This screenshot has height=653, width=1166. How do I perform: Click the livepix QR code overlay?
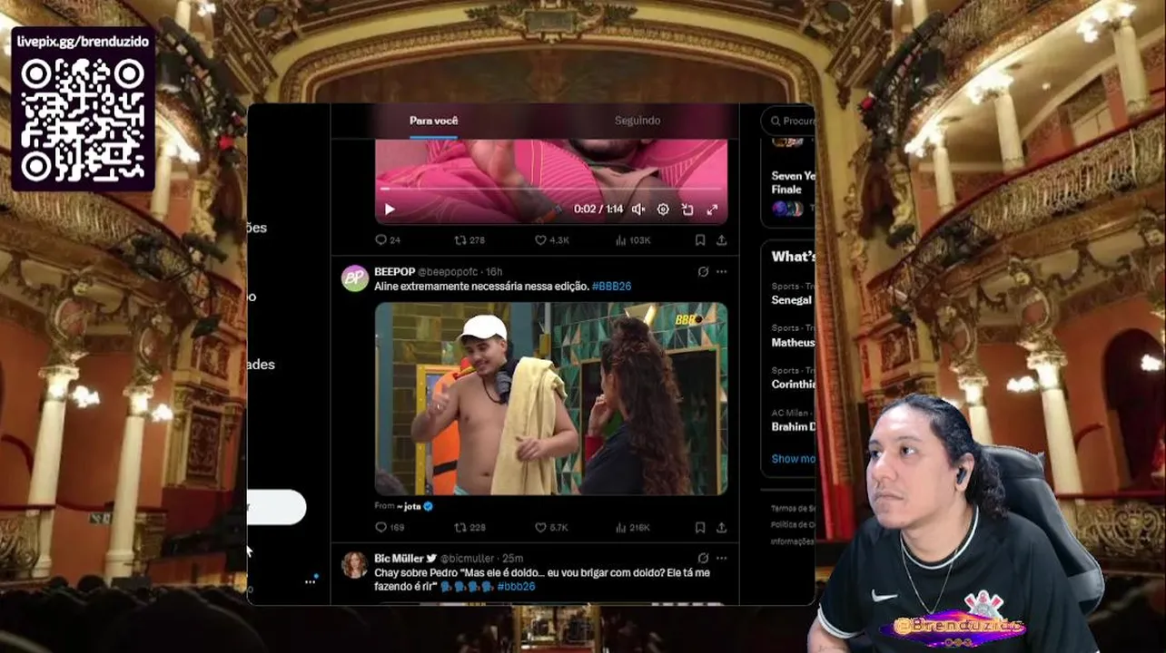pos(83,119)
